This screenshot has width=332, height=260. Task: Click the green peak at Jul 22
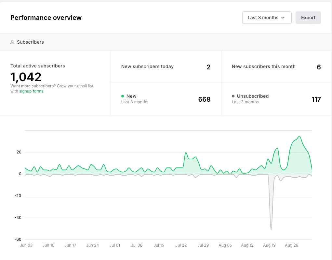coord(186,152)
